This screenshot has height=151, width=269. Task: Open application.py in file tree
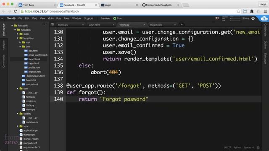pos(30,130)
